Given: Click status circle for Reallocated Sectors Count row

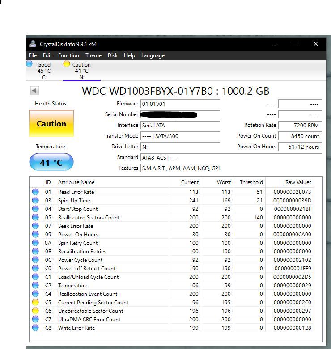Looking at the screenshot, I should point(35,217).
